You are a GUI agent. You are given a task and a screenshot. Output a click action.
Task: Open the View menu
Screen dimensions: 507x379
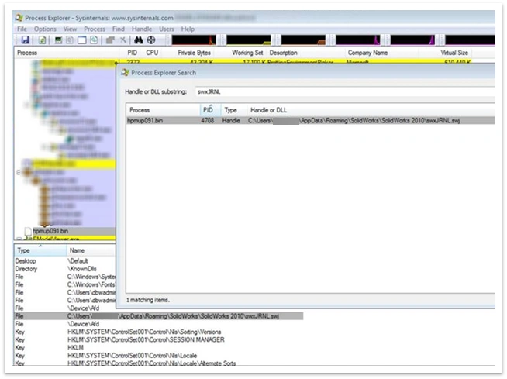71,29
